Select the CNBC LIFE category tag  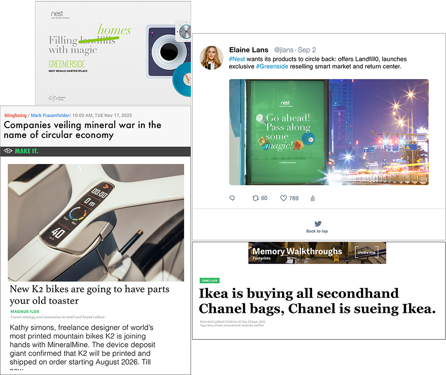(210, 280)
